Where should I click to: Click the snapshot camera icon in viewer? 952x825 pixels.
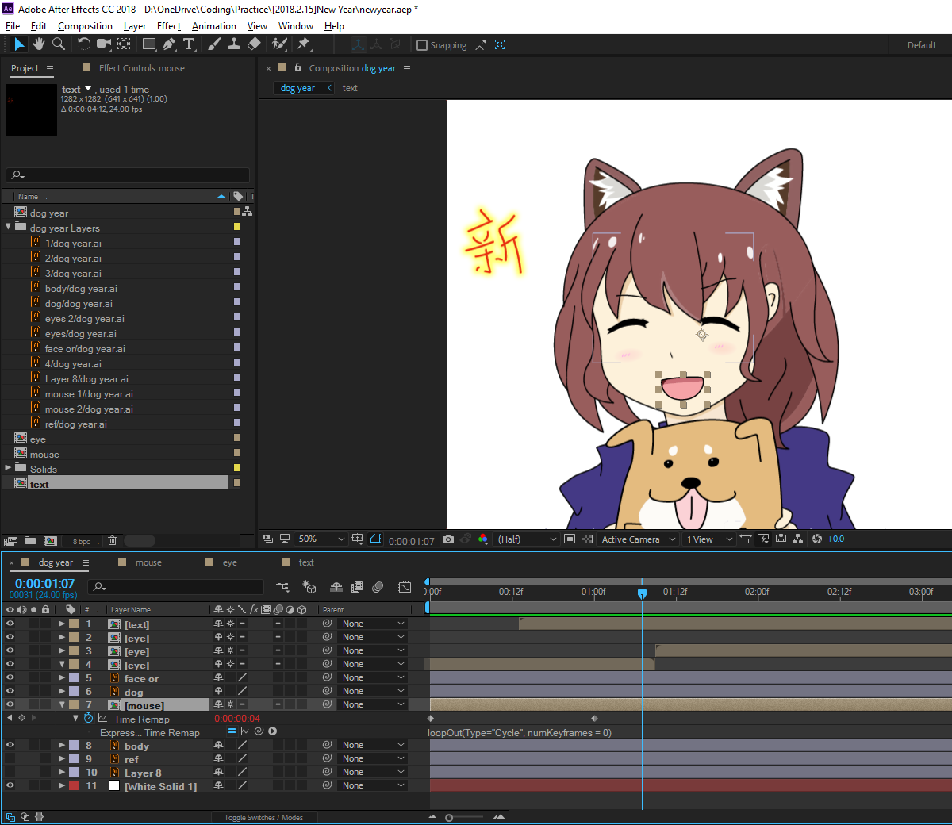pyautogui.click(x=448, y=539)
